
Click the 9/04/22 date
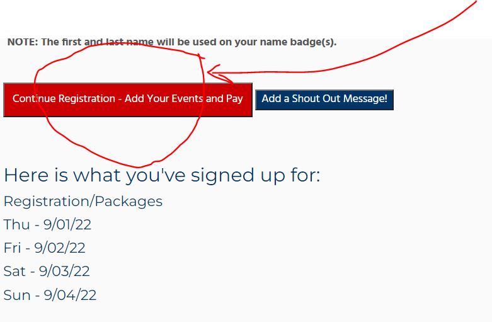tap(70, 294)
